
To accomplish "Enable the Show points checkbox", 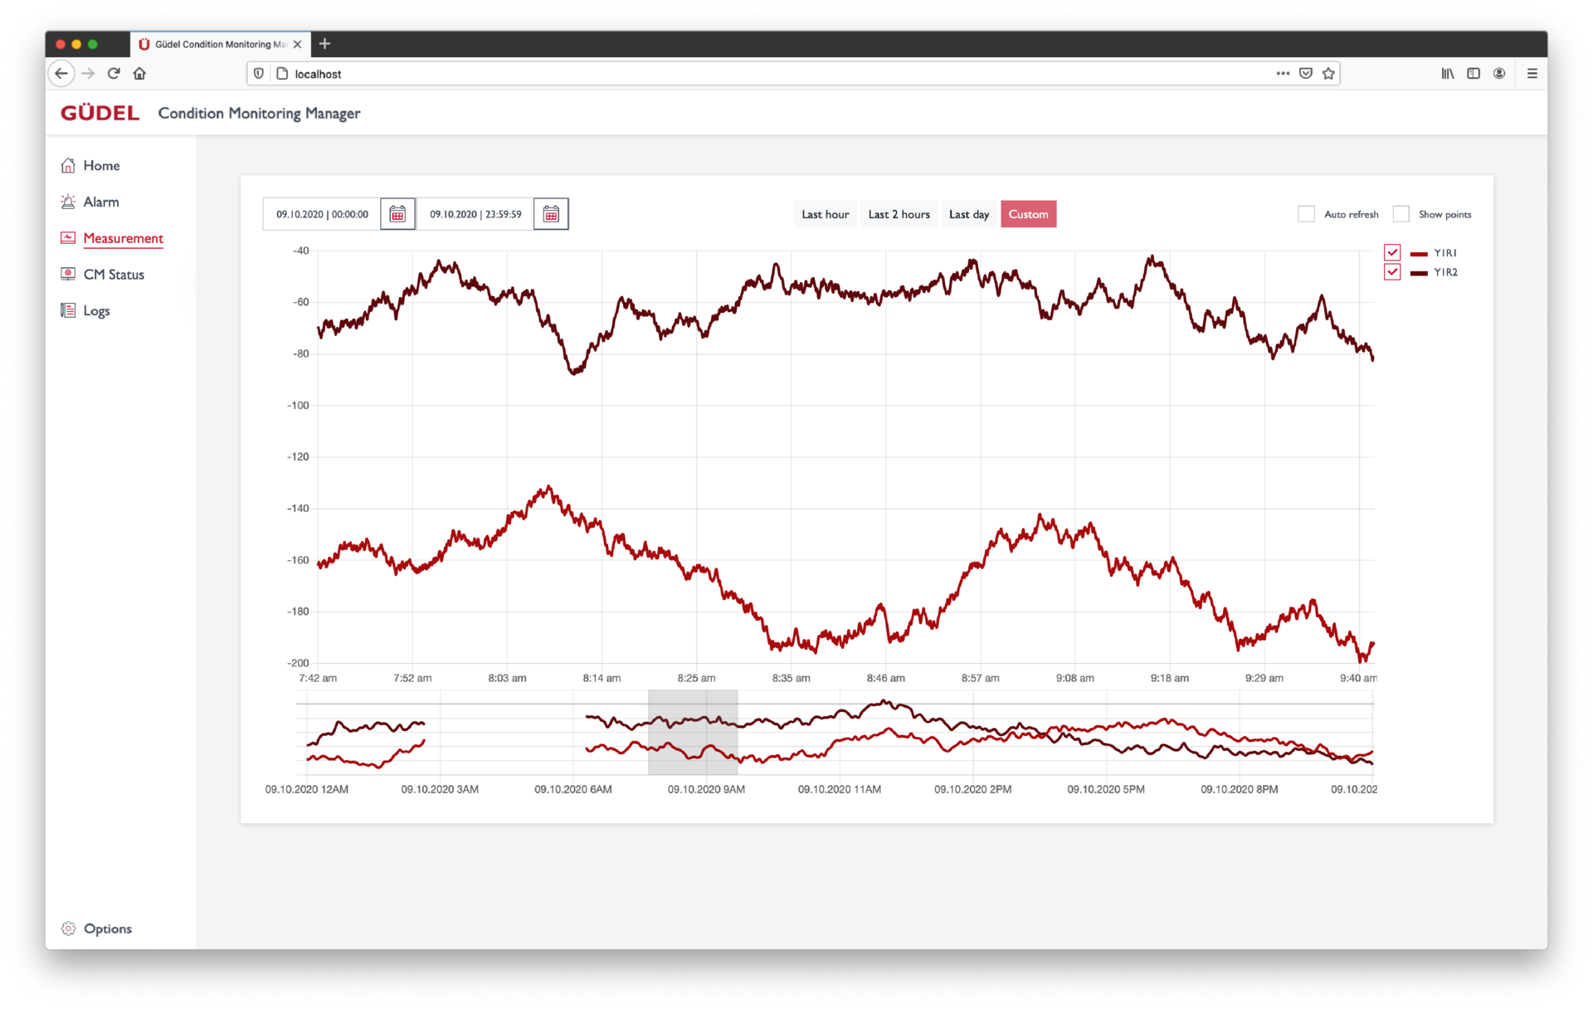I will [1401, 214].
